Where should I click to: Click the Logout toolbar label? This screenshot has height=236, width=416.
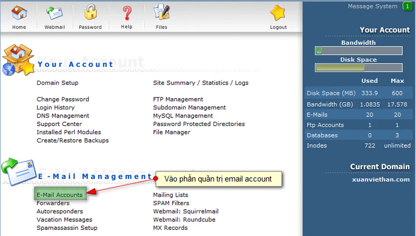278,27
